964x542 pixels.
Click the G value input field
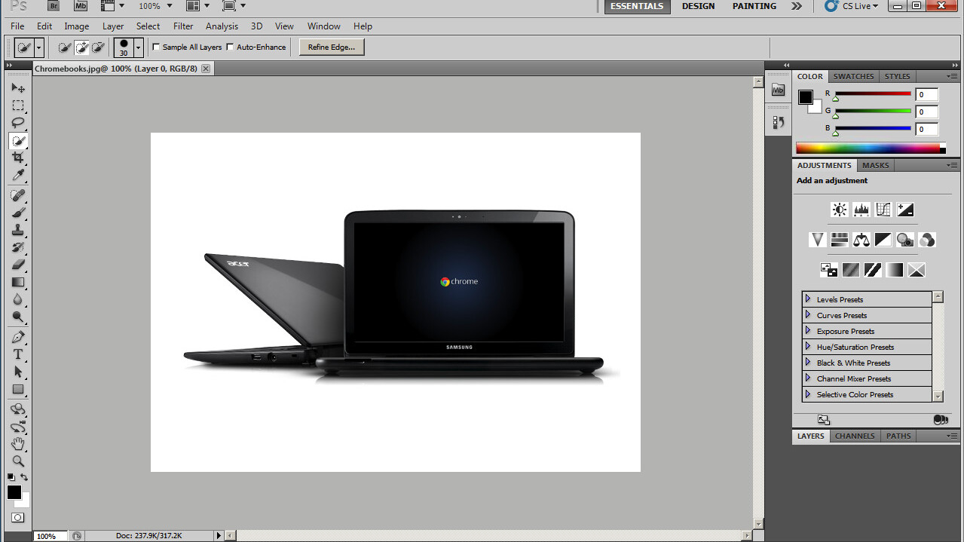click(926, 112)
